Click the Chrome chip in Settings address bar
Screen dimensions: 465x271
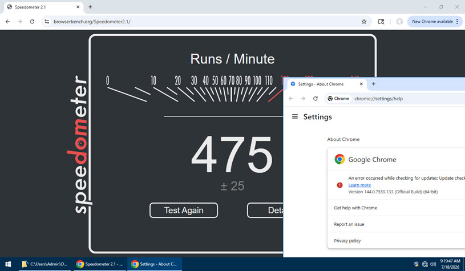338,99
